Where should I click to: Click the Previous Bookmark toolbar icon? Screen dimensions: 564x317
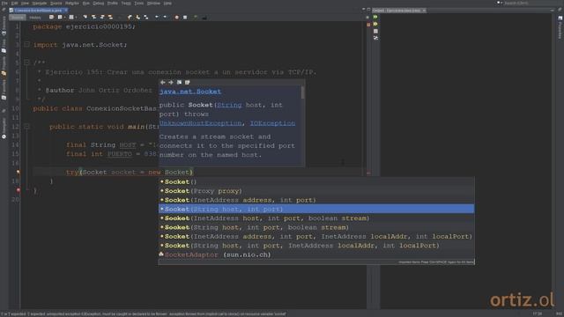[130, 18]
